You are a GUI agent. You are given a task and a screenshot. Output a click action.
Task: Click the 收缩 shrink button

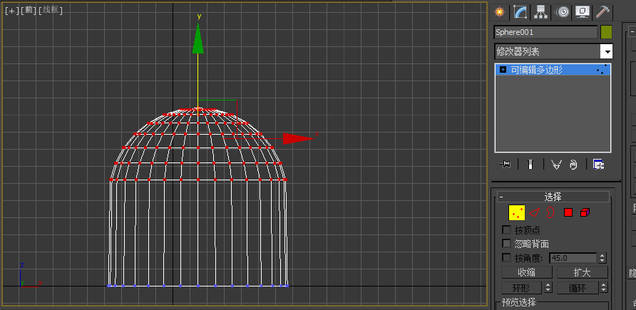pos(527,272)
